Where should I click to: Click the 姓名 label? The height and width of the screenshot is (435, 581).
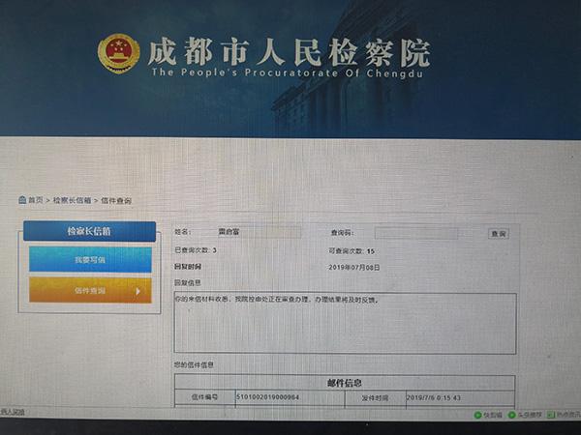(183, 232)
